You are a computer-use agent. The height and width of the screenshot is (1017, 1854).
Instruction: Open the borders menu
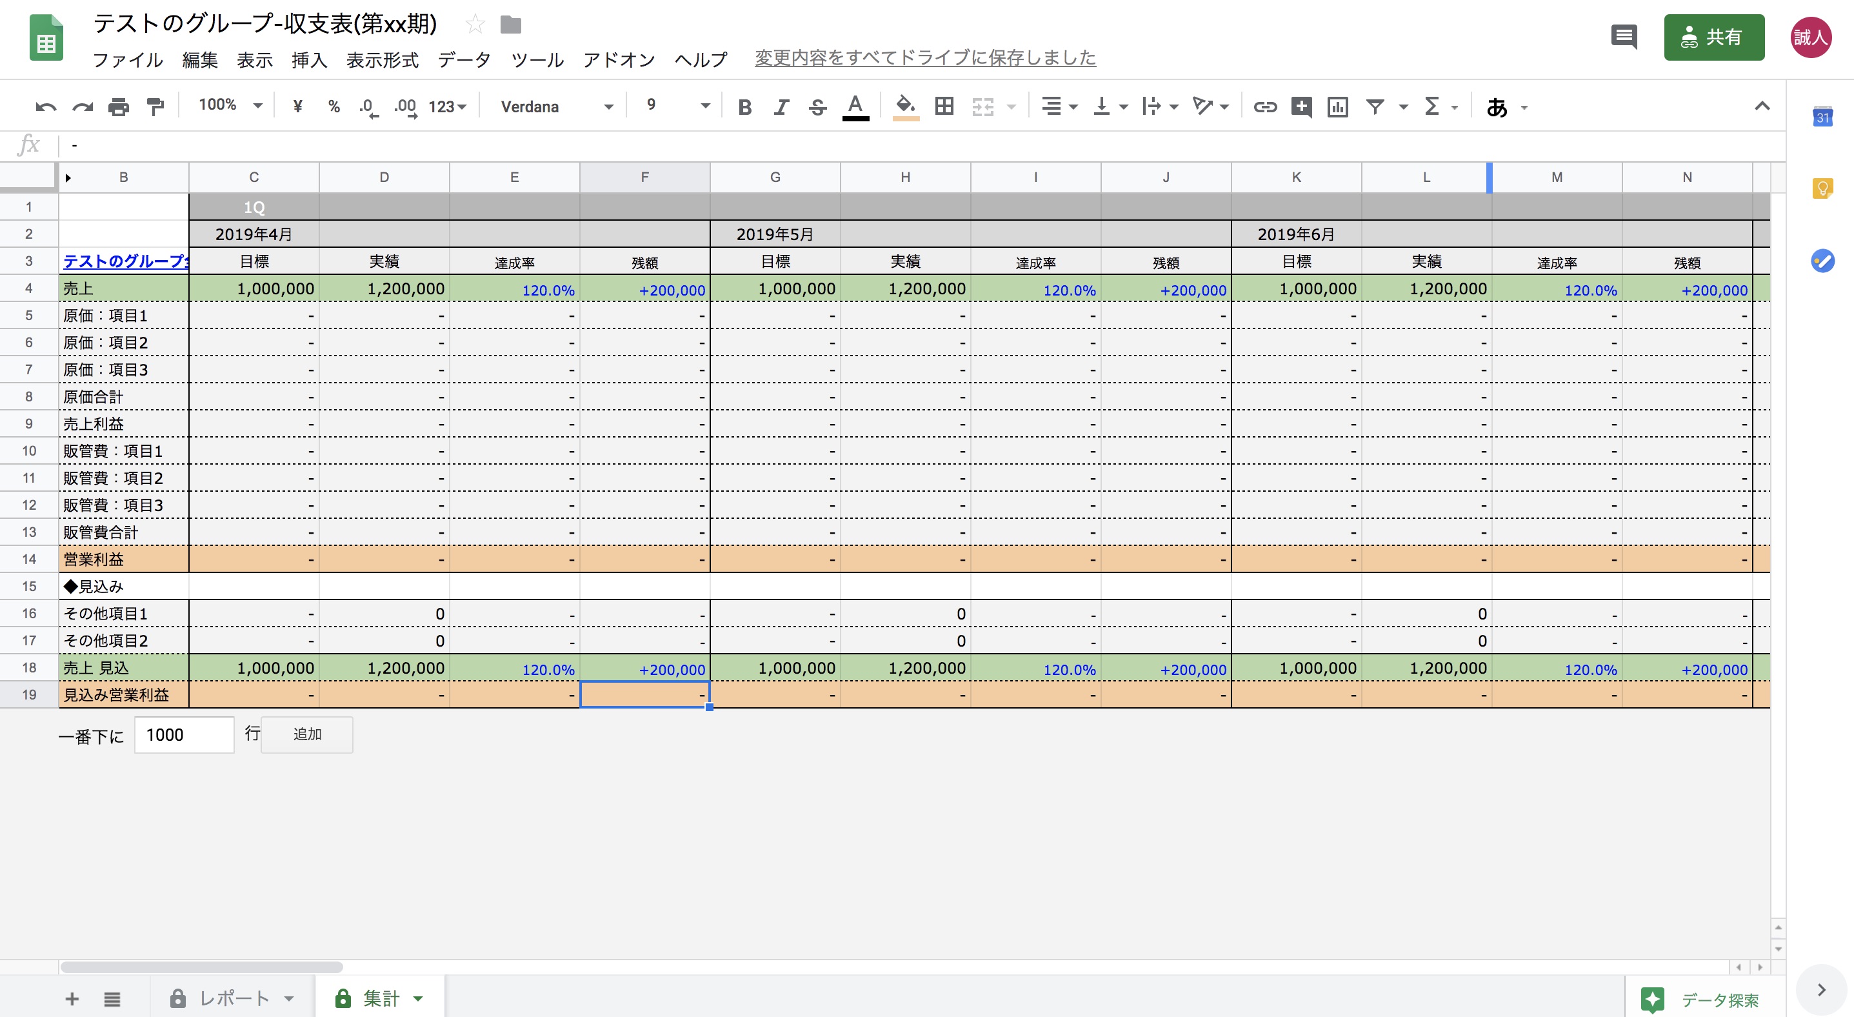point(944,106)
